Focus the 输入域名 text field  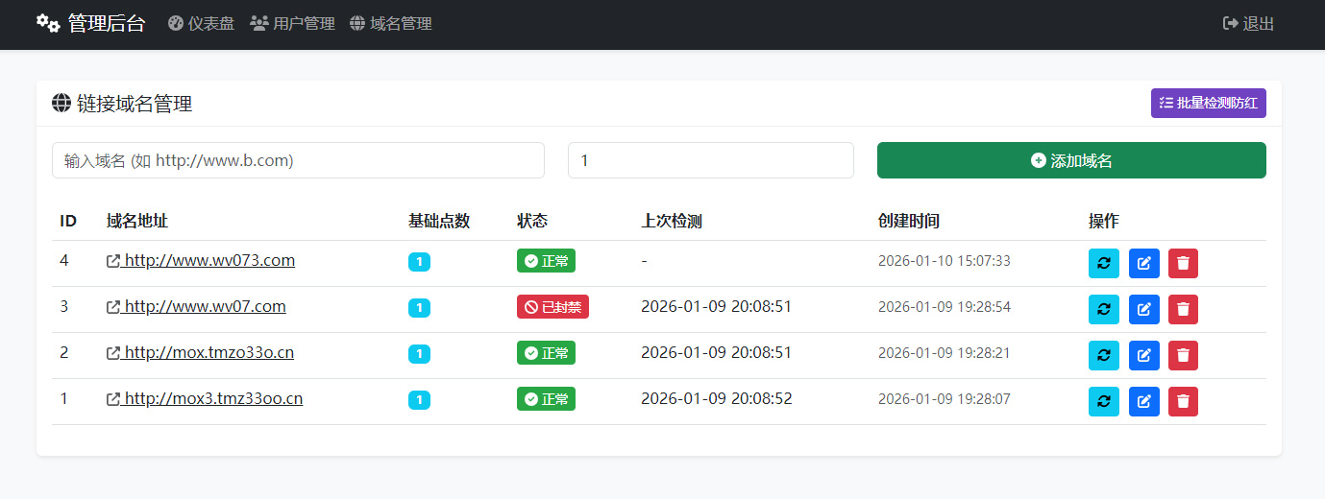298,160
